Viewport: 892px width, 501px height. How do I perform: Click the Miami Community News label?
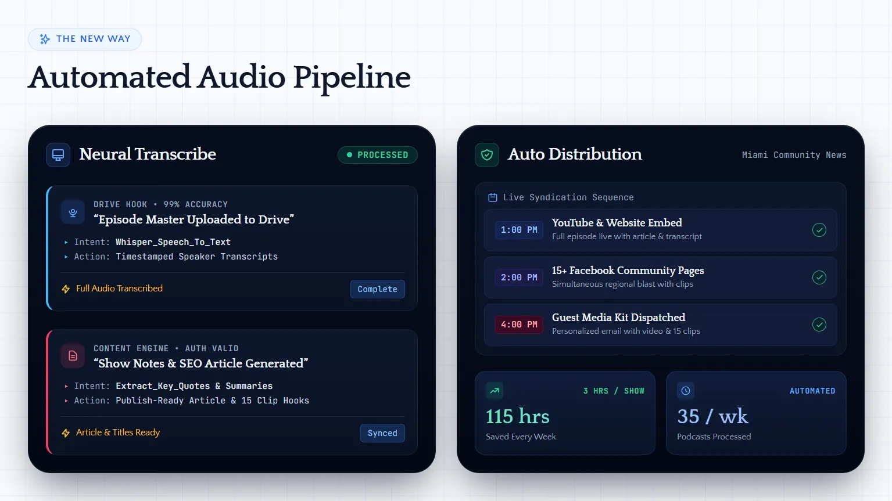tap(794, 155)
